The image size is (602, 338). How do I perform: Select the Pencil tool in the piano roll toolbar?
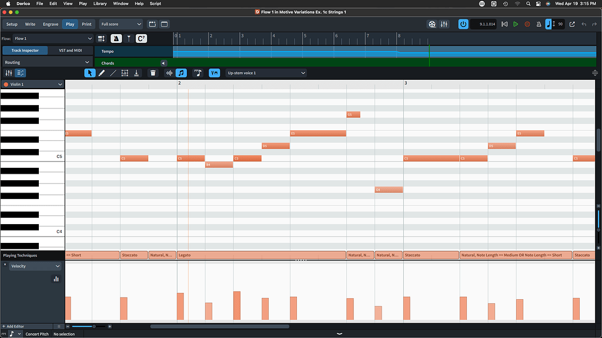point(101,73)
